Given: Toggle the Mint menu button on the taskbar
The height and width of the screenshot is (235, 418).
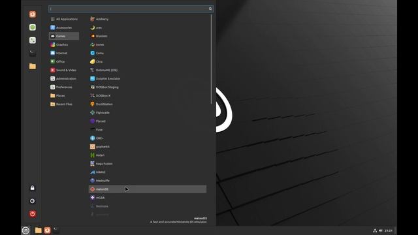Looking at the screenshot, I should click(x=25, y=230).
